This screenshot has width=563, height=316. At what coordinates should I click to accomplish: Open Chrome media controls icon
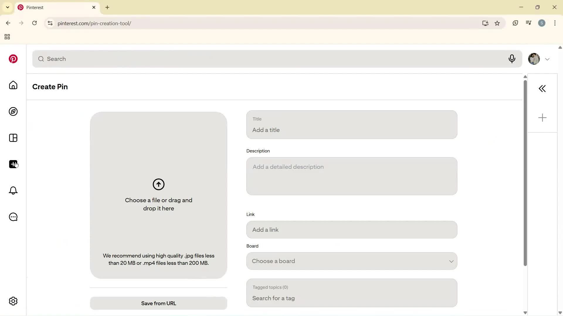528,23
